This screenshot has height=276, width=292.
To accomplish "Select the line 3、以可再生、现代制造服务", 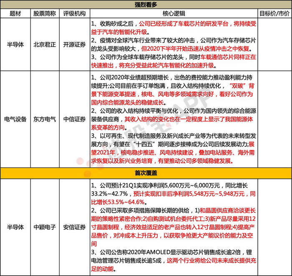I will tap(174, 136).
